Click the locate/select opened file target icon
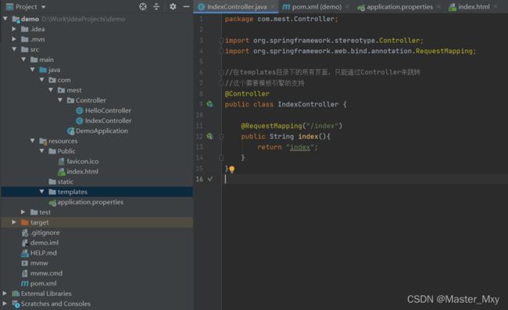 (143, 6)
